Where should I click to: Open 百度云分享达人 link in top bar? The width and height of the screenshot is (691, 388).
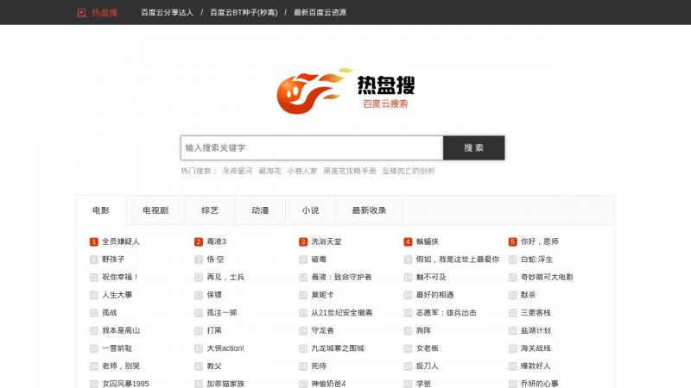[167, 13]
